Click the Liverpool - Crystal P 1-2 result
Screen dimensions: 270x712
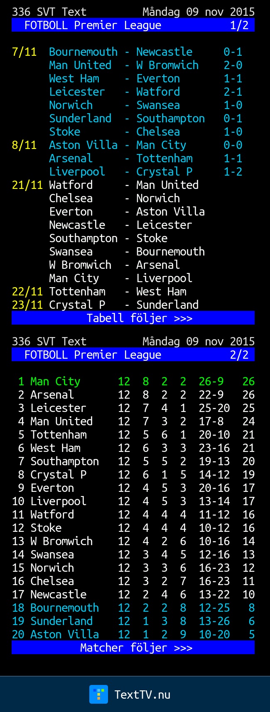tap(145, 171)
